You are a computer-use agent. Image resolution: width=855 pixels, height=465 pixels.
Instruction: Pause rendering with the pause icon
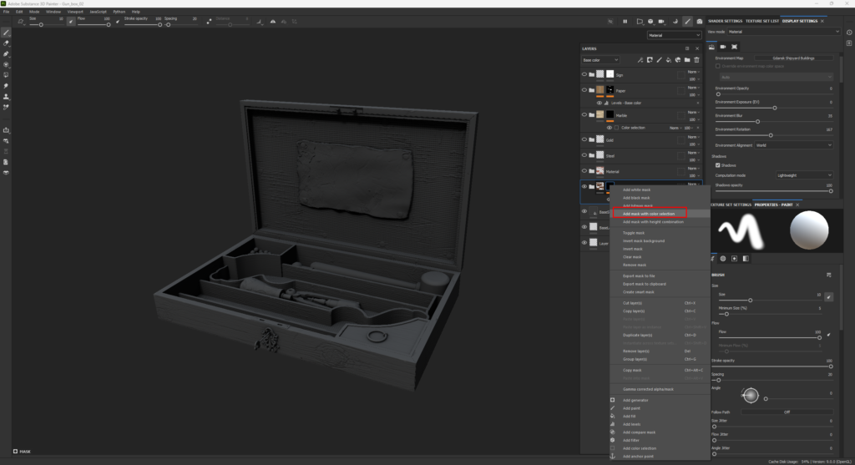click(625, 21)
